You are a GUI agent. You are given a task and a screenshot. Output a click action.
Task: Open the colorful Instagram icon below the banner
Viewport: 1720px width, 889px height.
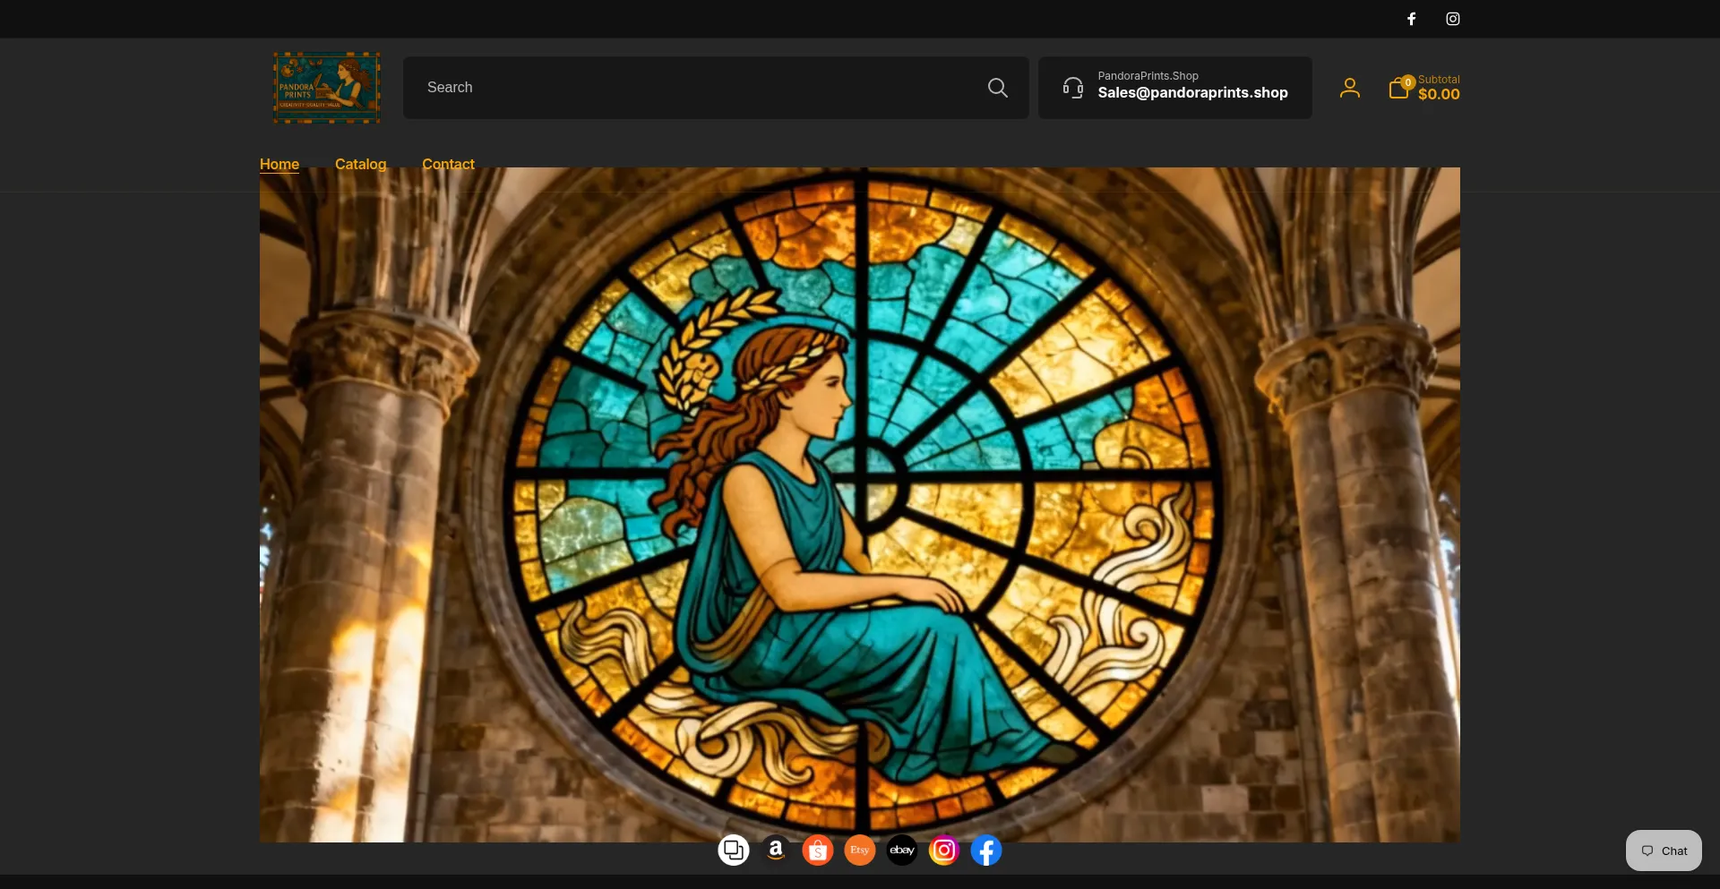click(x=944, y=850)
